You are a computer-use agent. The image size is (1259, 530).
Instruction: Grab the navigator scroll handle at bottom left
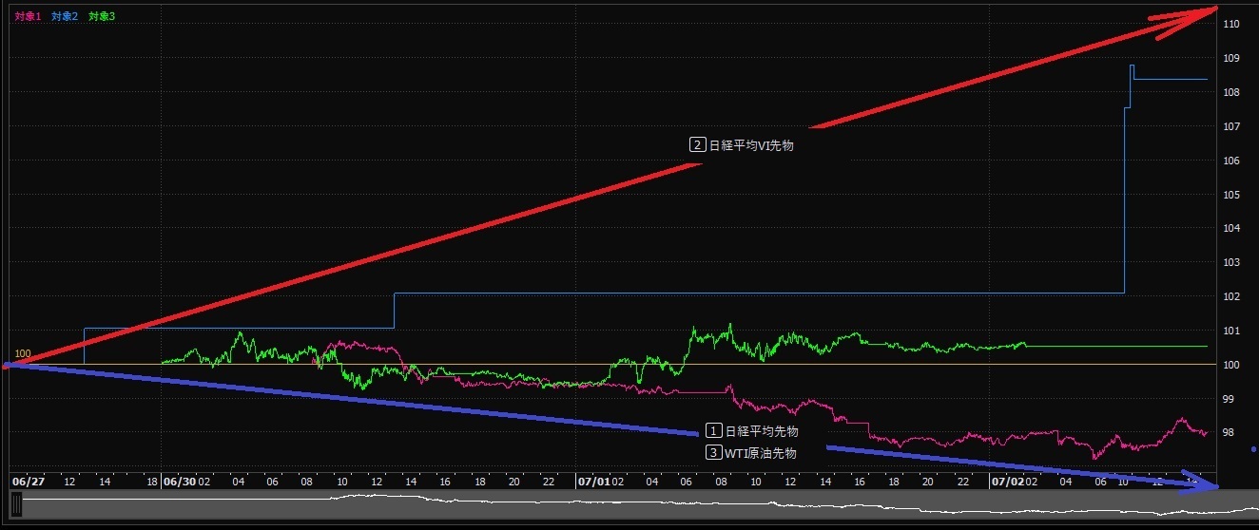(16, 507)
